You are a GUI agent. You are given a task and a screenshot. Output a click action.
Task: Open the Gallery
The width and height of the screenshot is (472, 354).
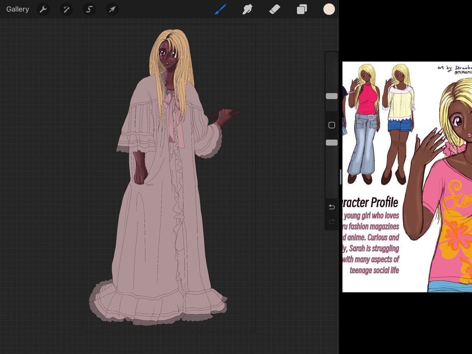click(x=18, y=9)
